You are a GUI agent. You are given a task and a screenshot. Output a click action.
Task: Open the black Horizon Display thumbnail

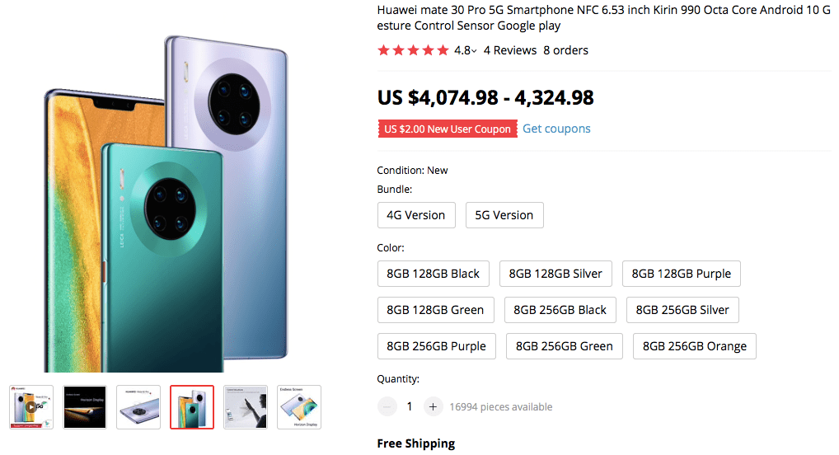85,407
